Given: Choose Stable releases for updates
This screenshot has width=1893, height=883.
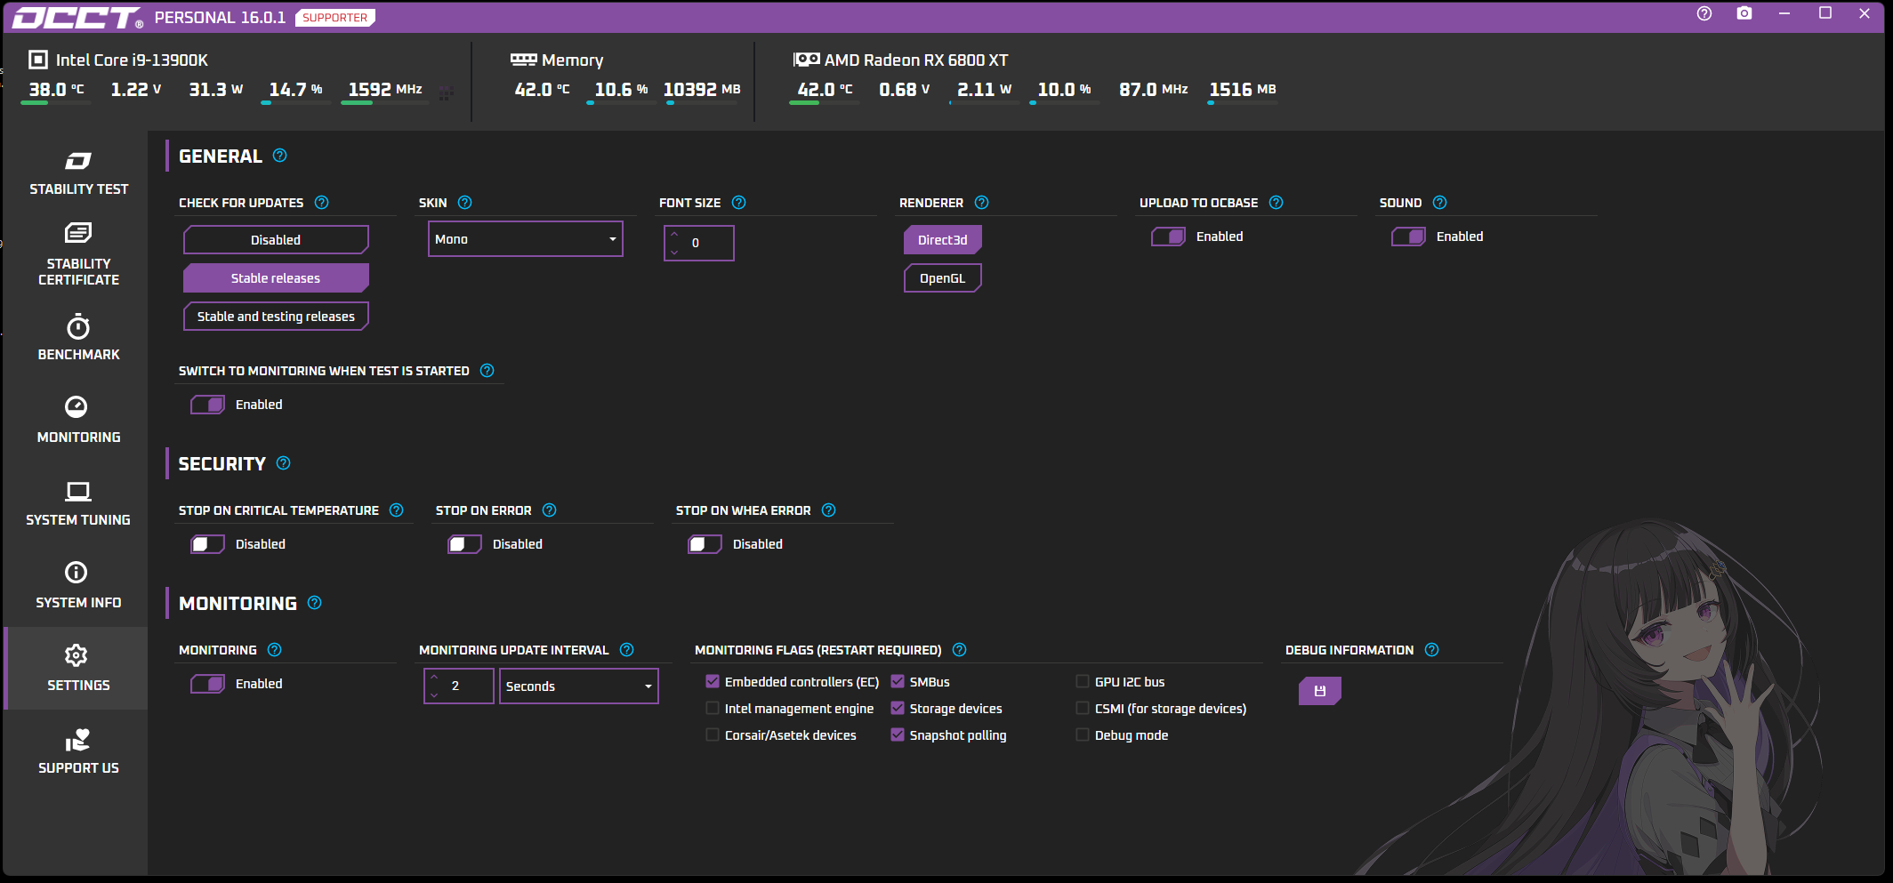Looking at the screenshot, I should (276, 278).
